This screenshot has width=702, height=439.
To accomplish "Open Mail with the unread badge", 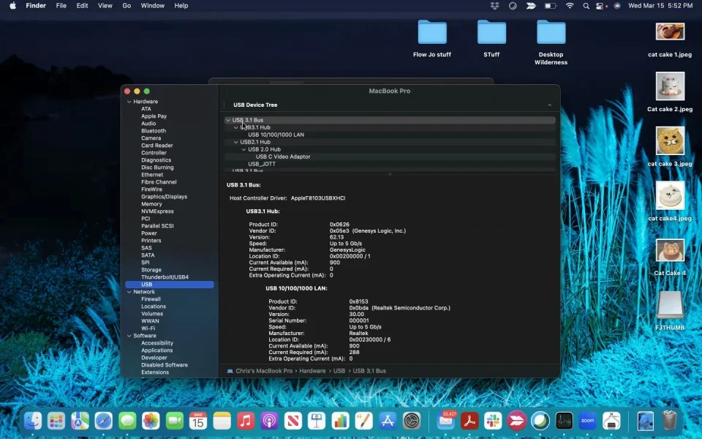I will 446,421.
